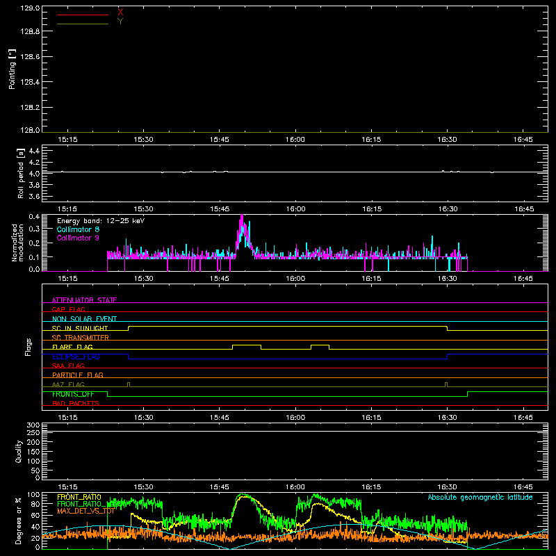
Task: Click the 'Normalized modulation' axis title
Action: click(17, 243)
